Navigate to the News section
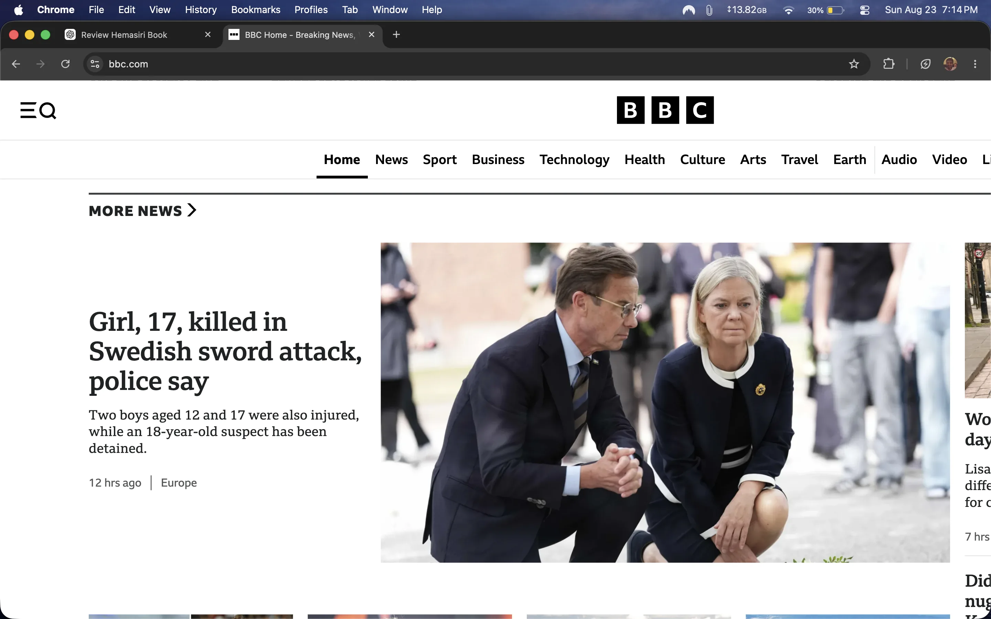This screenshot has height=619, width=991. [x=392, y=160]
